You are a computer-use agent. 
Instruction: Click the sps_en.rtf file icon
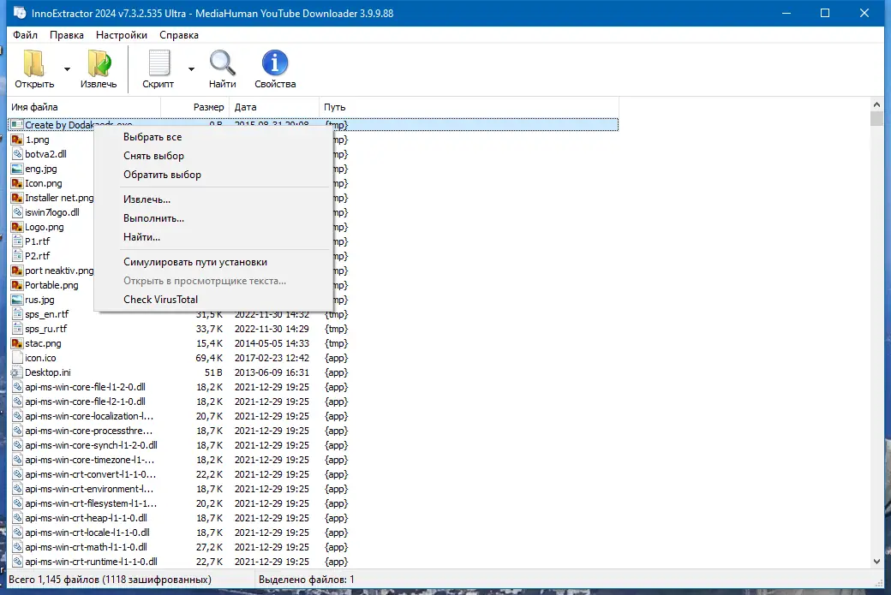[17, 314]
